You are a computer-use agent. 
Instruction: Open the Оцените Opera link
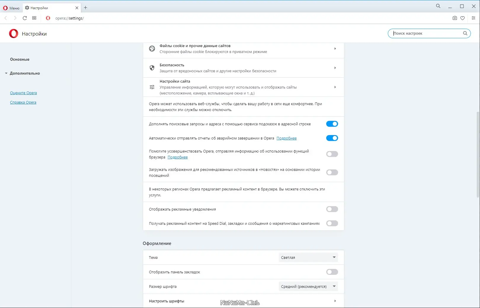coord(23,93)
